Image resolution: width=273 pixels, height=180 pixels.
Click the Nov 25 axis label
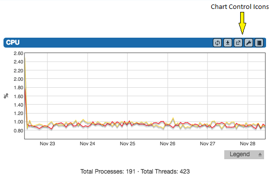(x=127, y=143)
